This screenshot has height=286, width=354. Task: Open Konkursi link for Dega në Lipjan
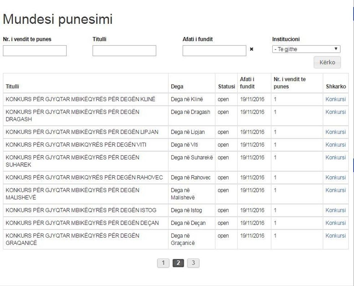(335, 132)
